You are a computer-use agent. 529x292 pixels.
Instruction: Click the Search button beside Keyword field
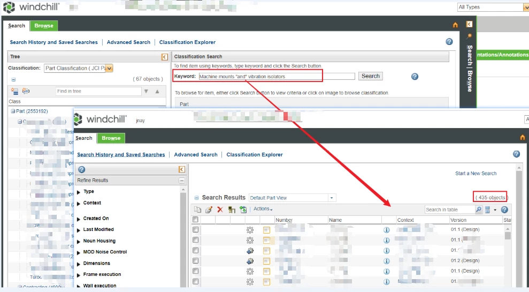(x=371, y=76)
